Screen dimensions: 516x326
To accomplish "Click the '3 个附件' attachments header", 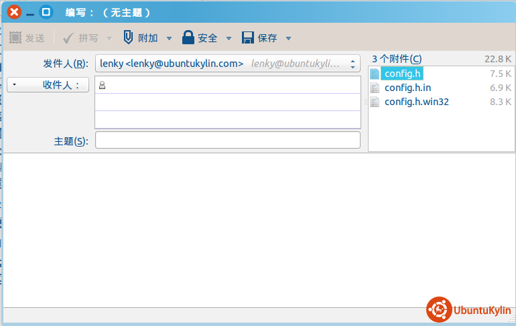I will point(397,59).
